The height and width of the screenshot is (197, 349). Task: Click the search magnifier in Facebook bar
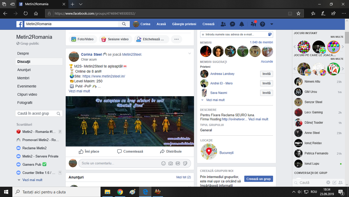[124, 24]
